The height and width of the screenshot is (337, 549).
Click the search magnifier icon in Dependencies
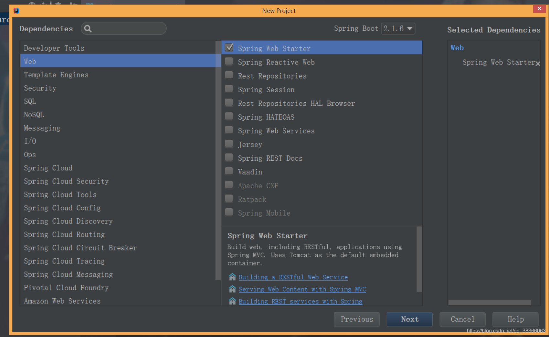coord(88,29)
